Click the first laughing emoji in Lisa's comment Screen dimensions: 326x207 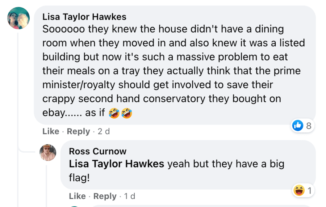tap(114, 113)
